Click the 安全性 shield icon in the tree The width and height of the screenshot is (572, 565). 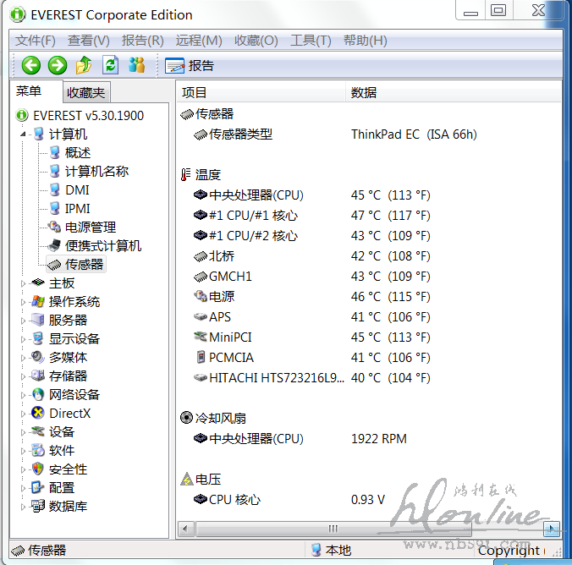click(38, 469)
